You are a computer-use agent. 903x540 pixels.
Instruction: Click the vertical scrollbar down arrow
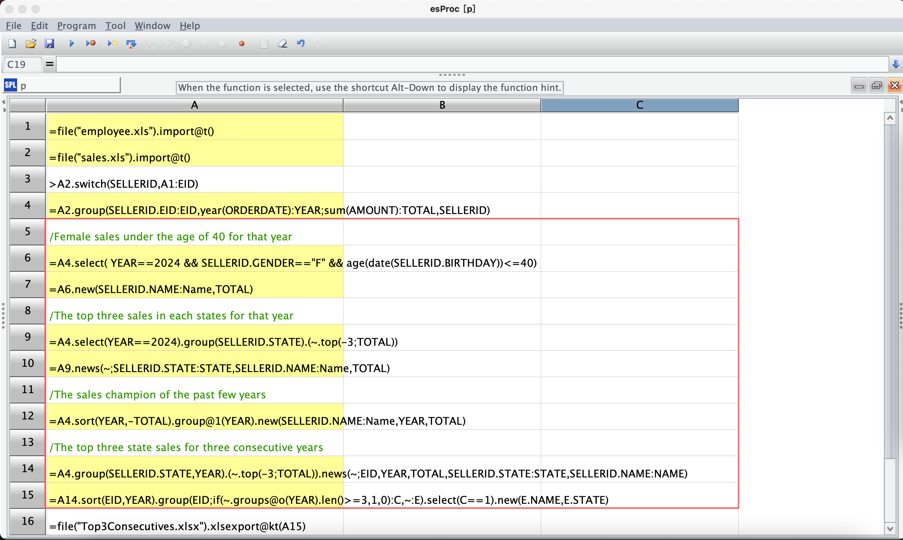click(x=890, y=528)
